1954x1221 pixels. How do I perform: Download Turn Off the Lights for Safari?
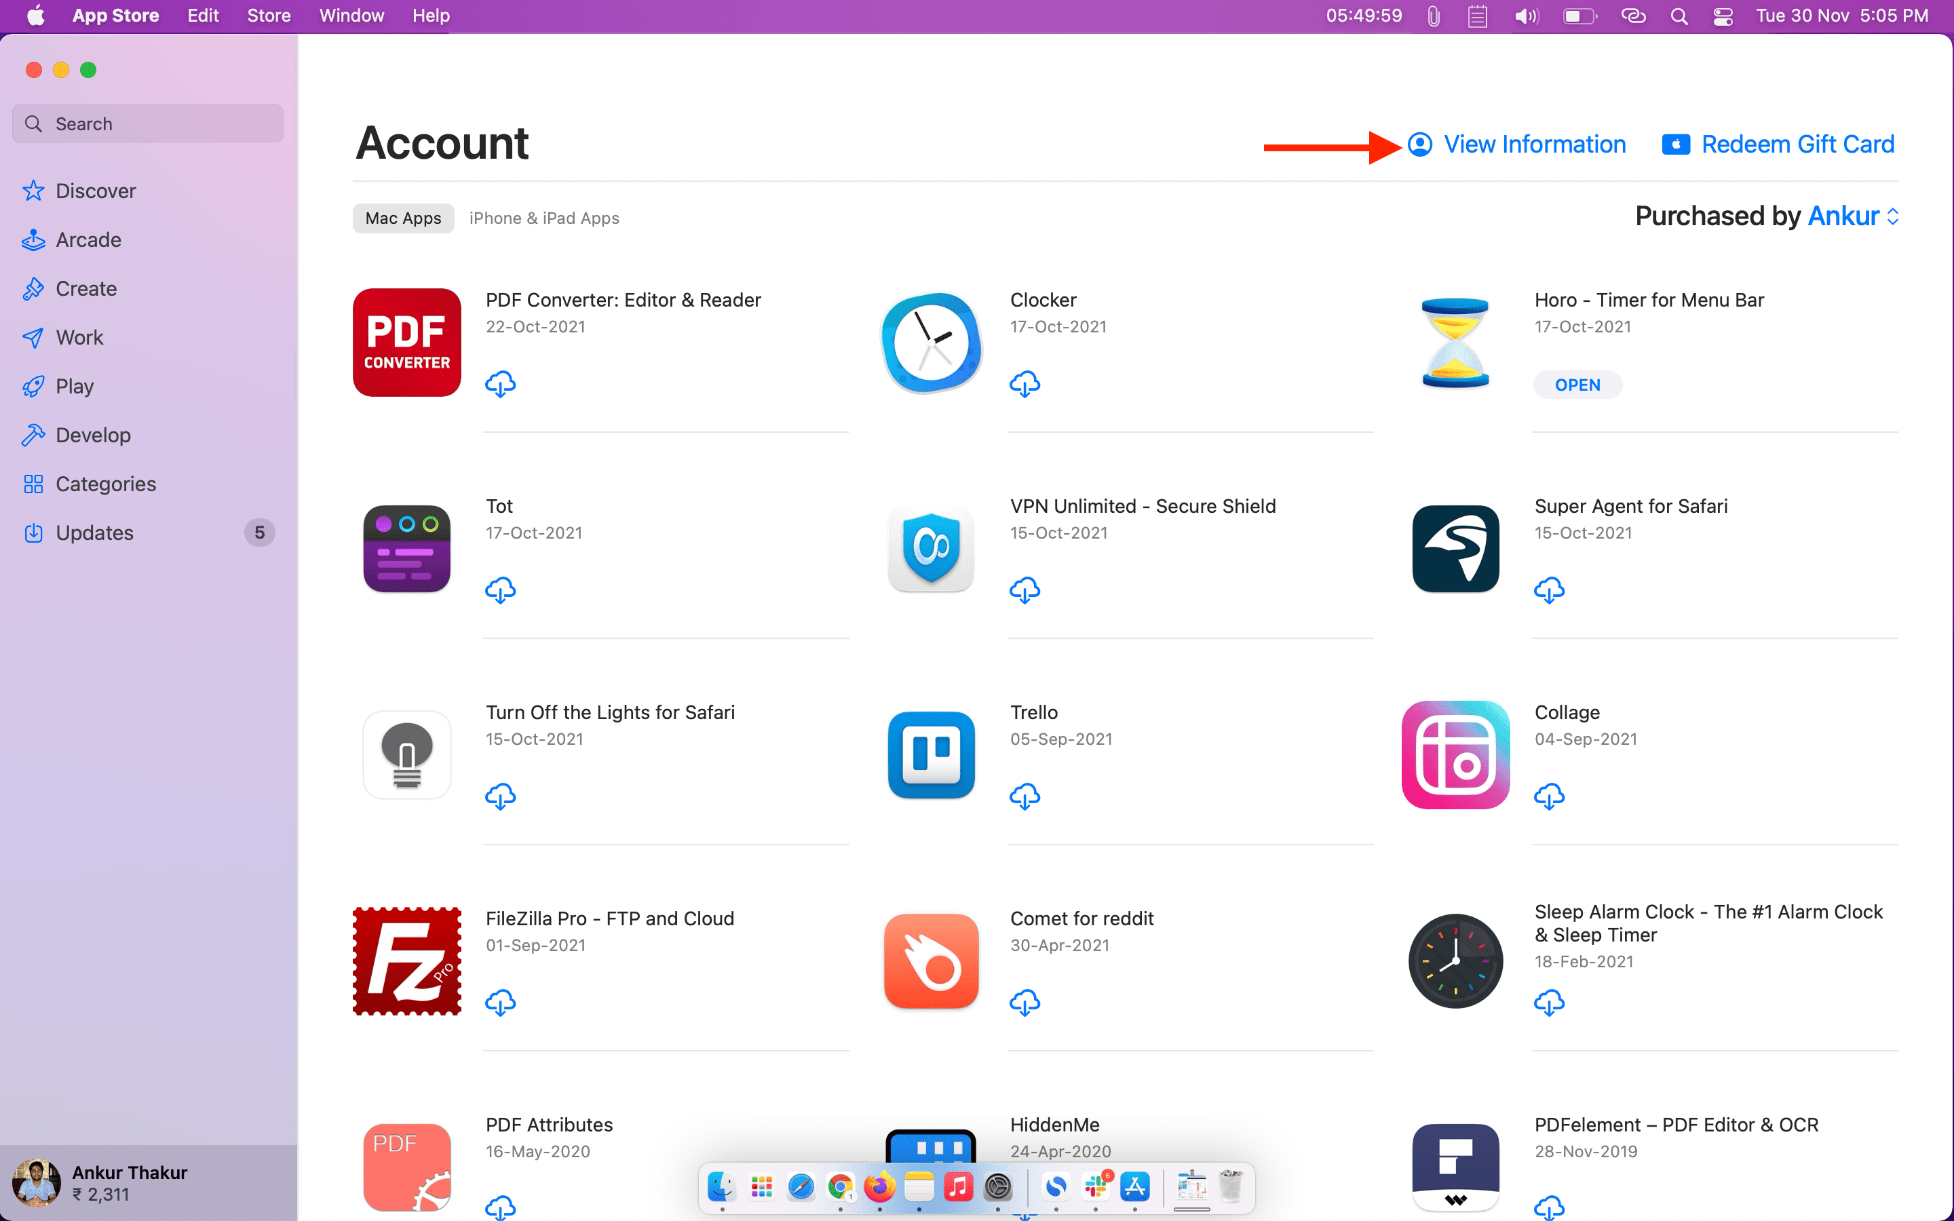click(501, 796)
